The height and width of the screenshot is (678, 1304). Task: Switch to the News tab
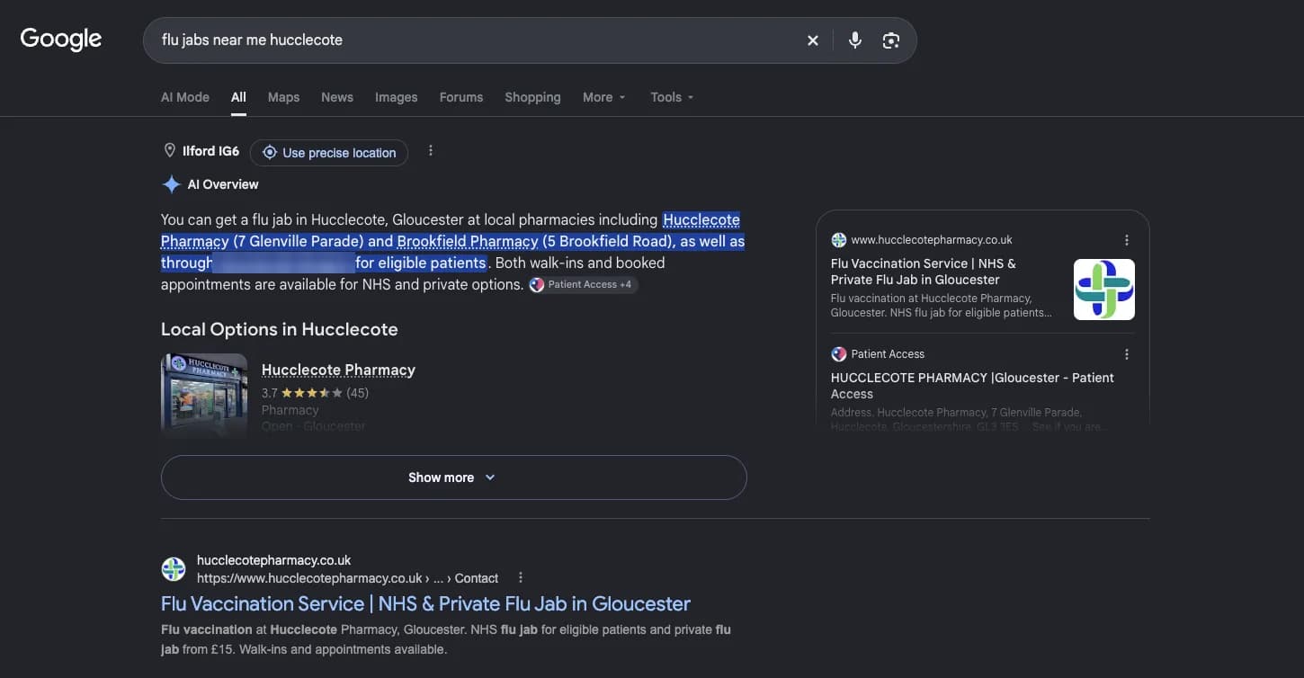pos(337,97)
